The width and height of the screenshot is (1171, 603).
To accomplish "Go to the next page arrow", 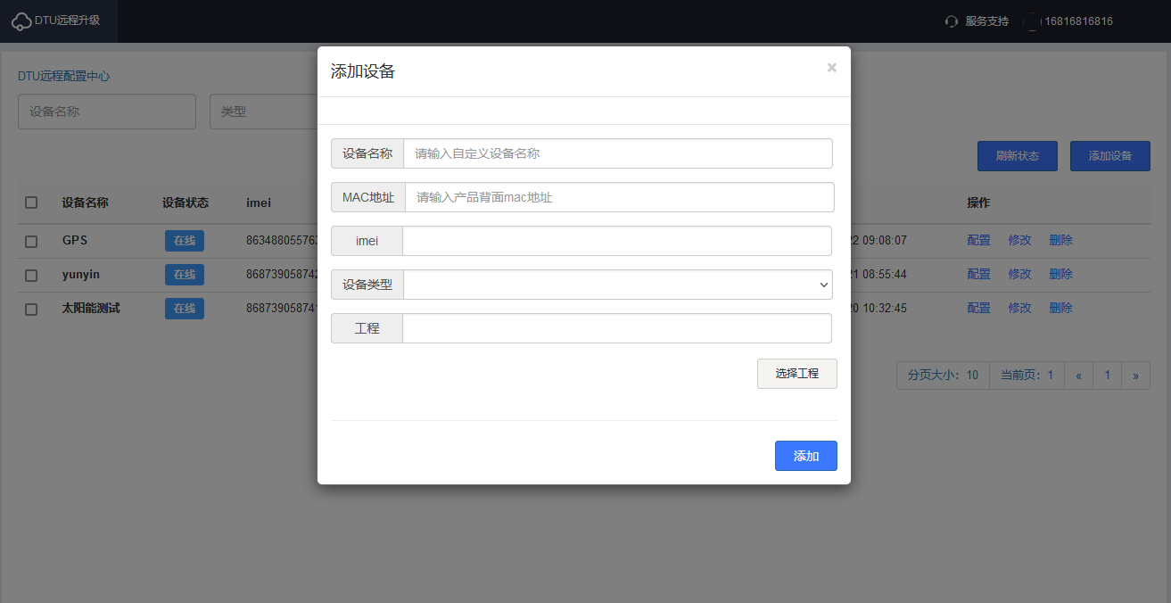I will point(1135,376).
